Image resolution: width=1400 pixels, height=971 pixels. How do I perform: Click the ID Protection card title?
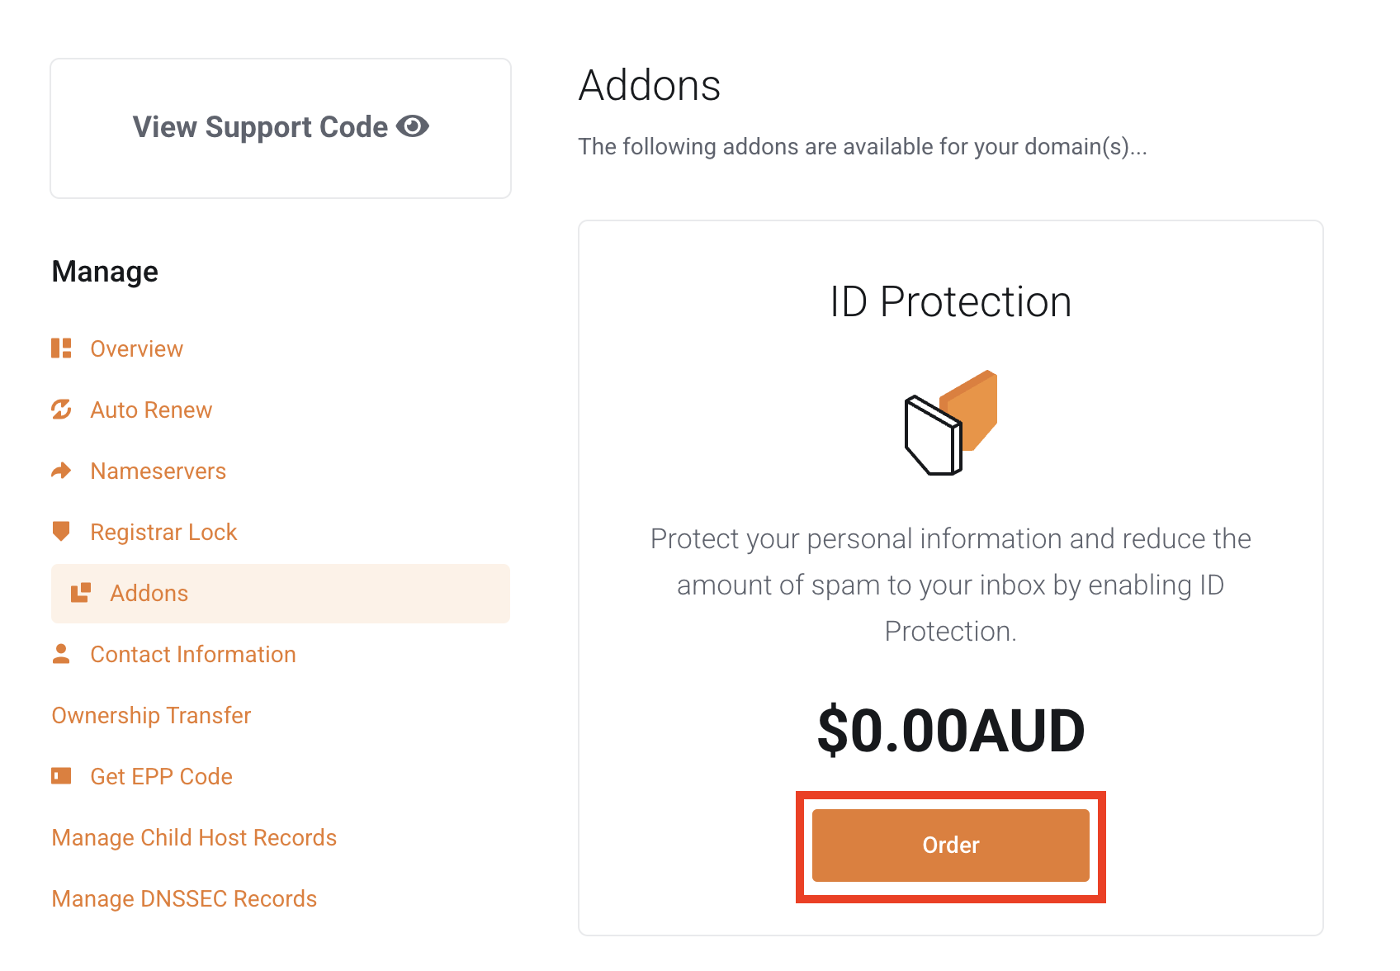(950, 301)
